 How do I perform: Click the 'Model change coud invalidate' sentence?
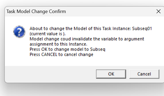click(87, 39)
